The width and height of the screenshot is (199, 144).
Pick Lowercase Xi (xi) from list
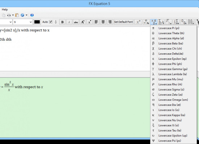point(173,125)
